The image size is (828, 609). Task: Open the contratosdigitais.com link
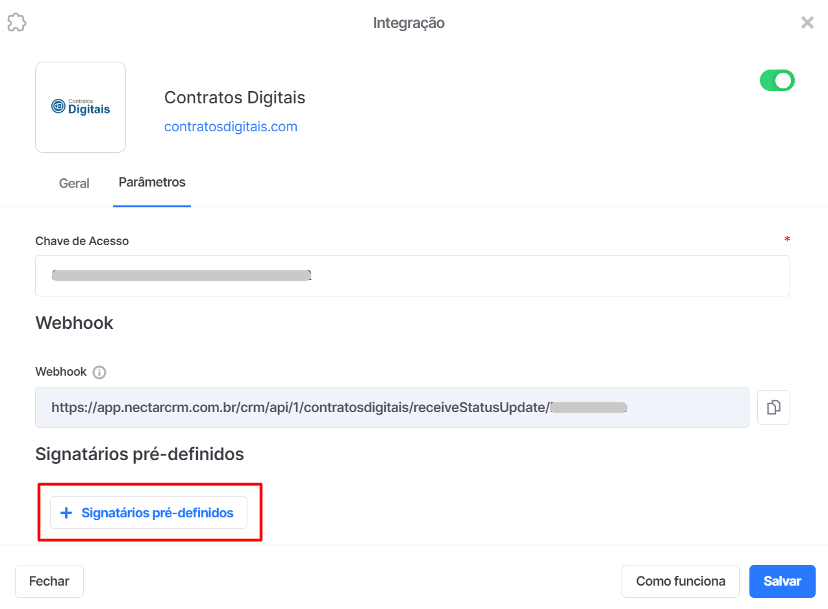[231, 127]
